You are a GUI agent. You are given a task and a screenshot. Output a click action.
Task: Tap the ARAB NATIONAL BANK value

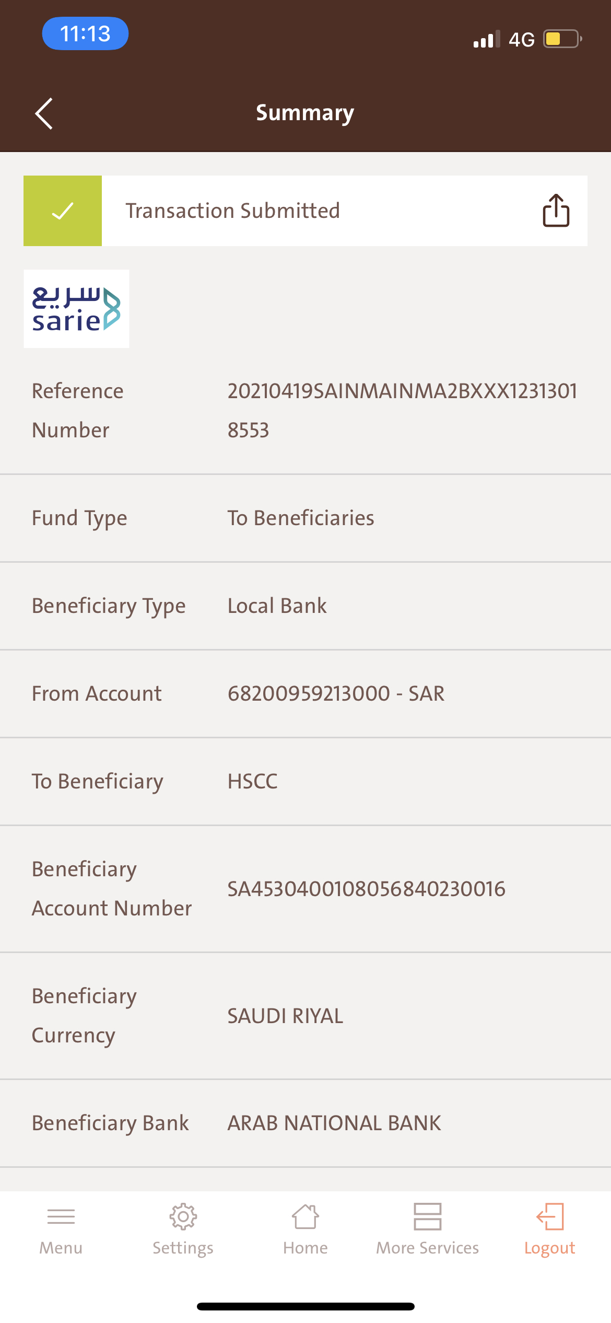click(x=334, y=1123)
